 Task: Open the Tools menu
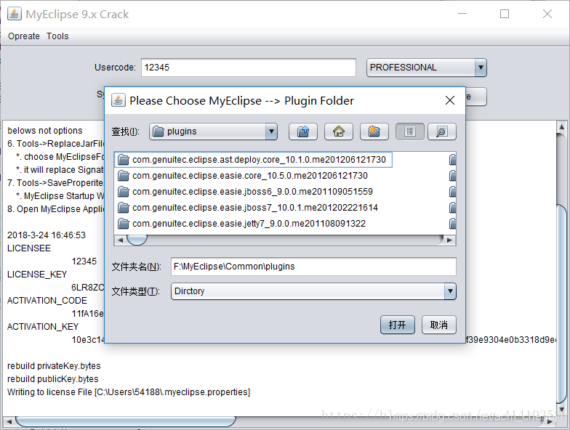point(57,36)
